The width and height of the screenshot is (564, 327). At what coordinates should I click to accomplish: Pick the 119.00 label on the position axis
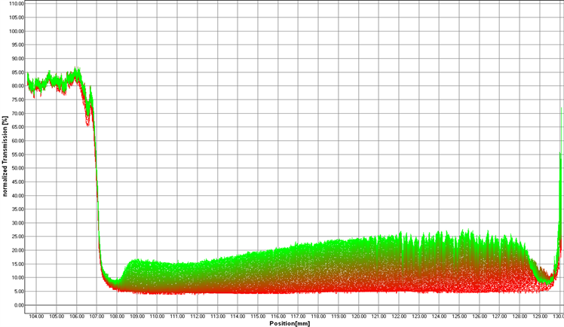(337, 316)
